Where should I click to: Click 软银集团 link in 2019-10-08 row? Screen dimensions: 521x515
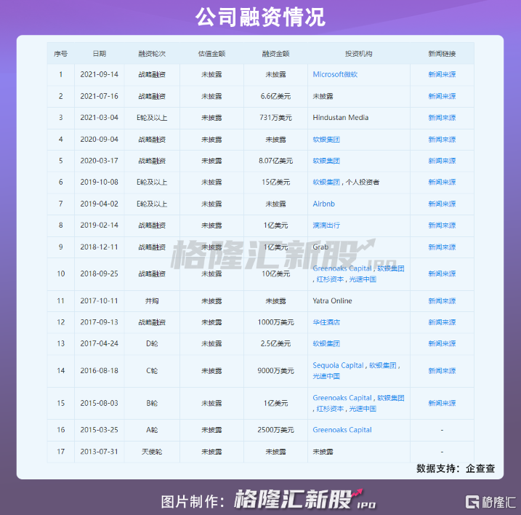point(326,182)
